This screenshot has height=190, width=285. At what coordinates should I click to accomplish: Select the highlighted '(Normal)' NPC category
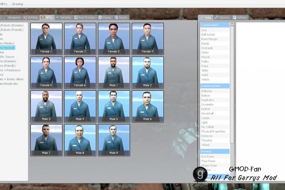(7, 48)
